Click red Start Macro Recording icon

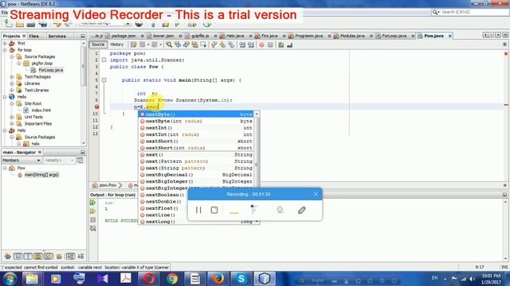261,44
